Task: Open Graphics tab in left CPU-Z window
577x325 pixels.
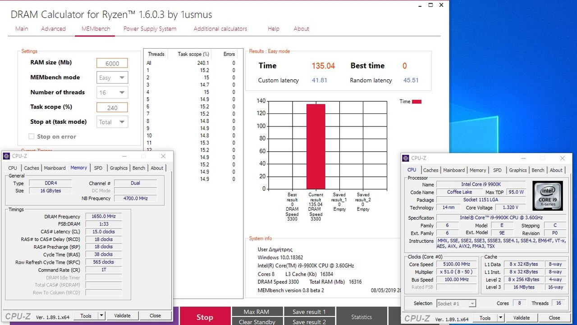Action: pos(119,168)
